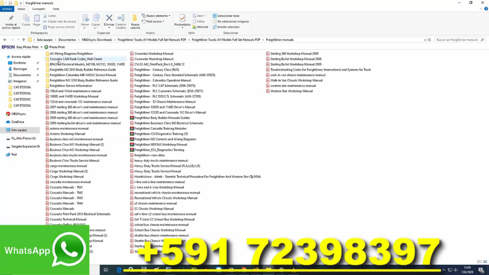Delete with the Eliminar X icon
This screenshot has height=275, width=489.
click(109, 19)
